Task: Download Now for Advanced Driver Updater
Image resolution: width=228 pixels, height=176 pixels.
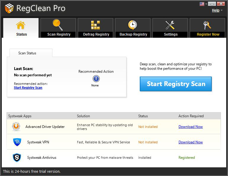Action: click(x=191, y=127)
